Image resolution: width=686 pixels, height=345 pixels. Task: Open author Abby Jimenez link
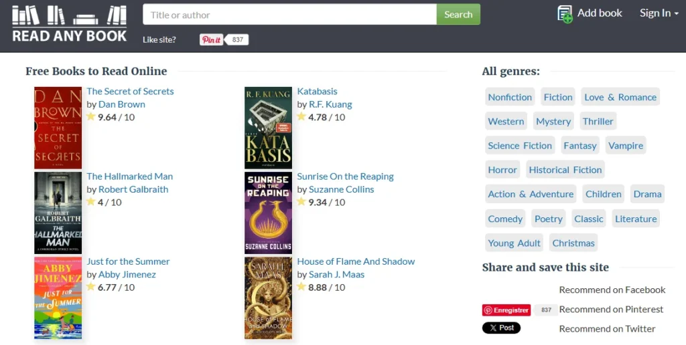pyautogui.click(x=127, y=275)
